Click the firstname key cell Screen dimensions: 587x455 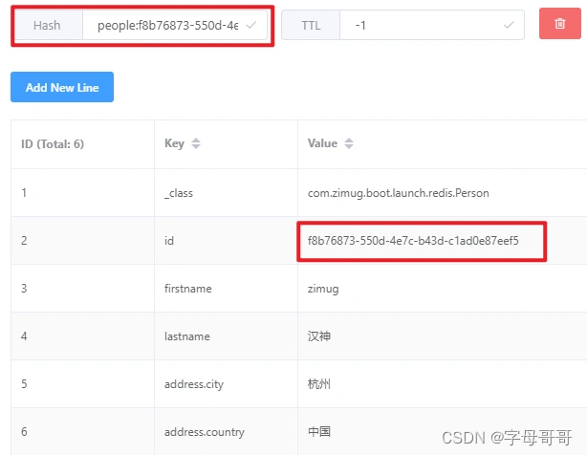pyautogui.click(x=188, y=289)
